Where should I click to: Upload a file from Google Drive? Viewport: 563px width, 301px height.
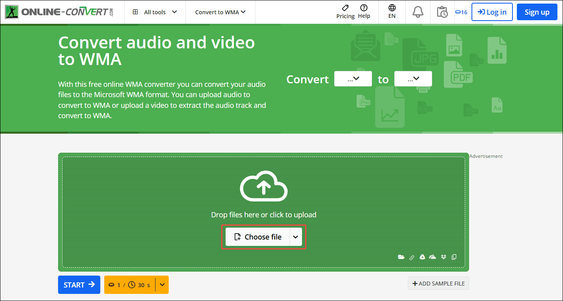coord(422,257)
